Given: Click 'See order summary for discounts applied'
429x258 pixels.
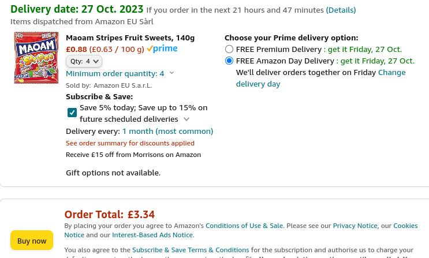Looking at the screenshot, I should (130, 143).
